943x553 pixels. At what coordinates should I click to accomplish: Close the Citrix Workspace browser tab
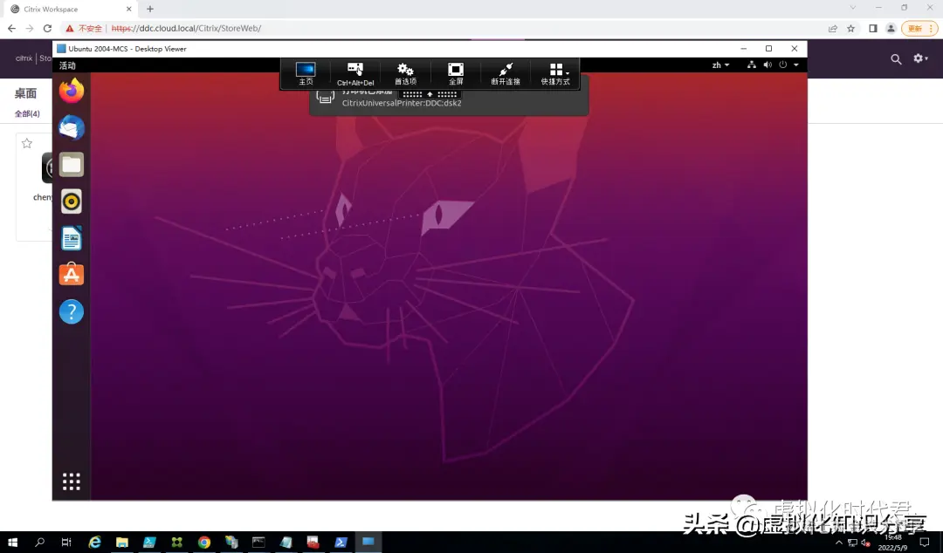point(128,9)
